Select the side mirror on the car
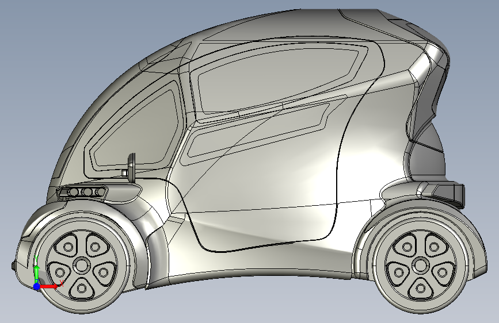This screenshot has height=323, width=499. pos(131,167)
